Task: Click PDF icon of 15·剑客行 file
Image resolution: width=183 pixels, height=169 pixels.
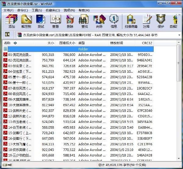Action: [x=5, y=133]
